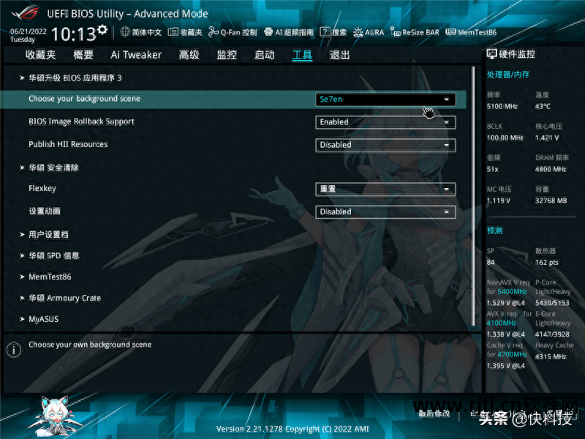Click the AI 超频指南 brain icon
The image size is (585, 439).
tap(268, 32)
